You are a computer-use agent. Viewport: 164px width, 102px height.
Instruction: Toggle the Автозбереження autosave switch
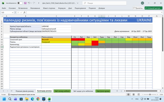(x=20, y=3)
